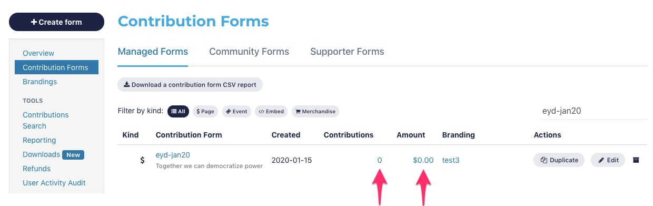Open Overview in the sidebar
The width and height of the screenshot is (653, 206).
(x=38, y=53)
